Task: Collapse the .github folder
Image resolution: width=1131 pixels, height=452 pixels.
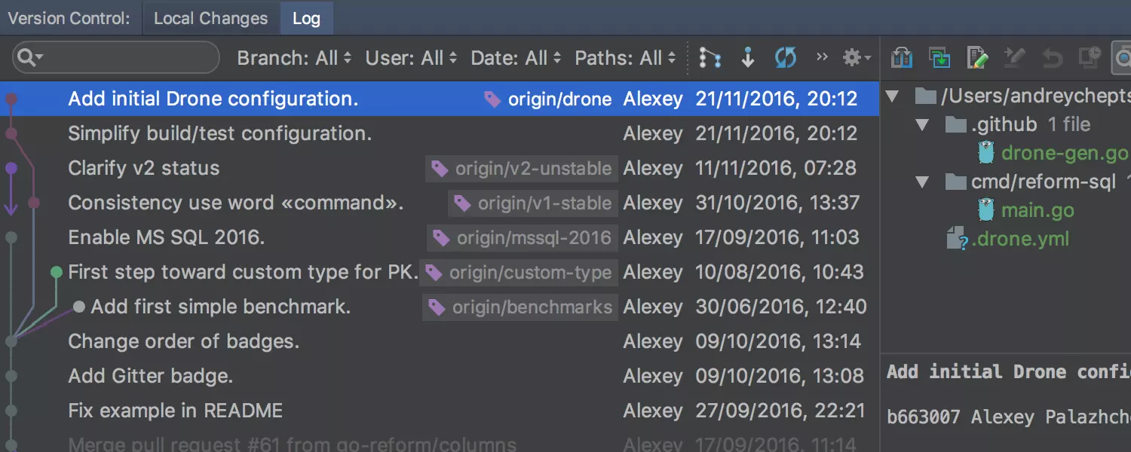Action: tap(922, 125)
